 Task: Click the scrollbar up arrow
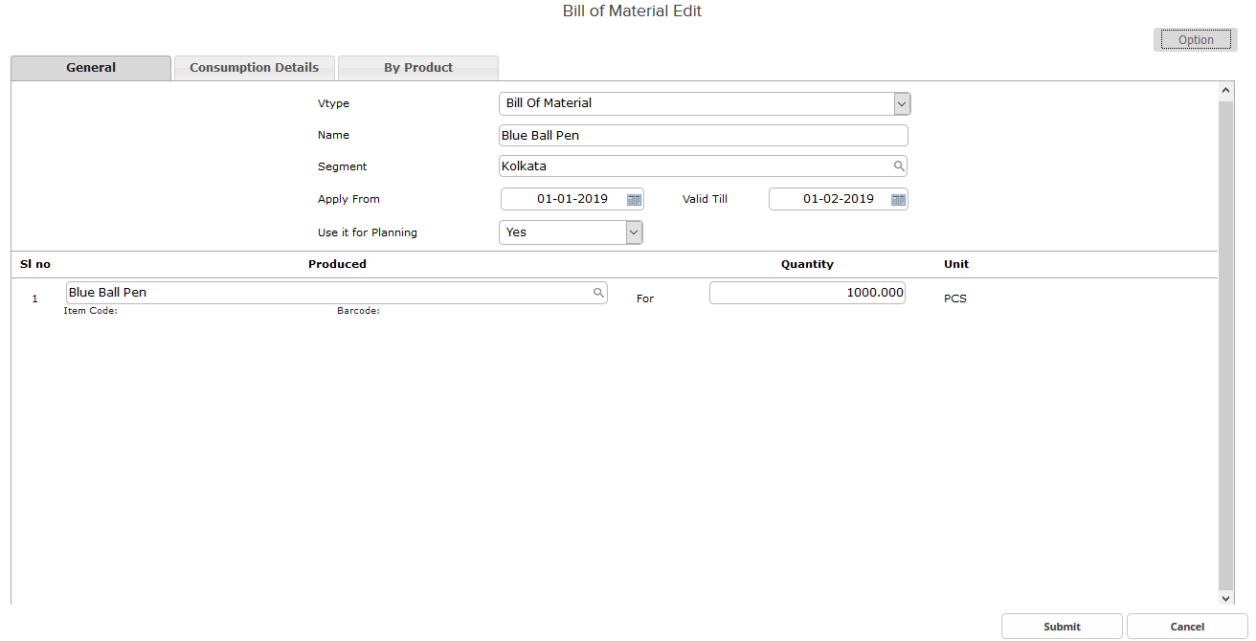(1226, 88)
